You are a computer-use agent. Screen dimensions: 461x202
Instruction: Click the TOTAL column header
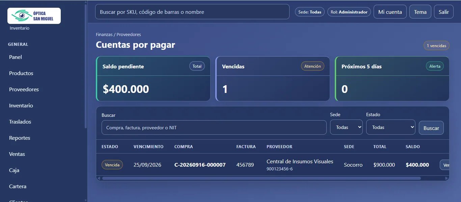point(380,147)
